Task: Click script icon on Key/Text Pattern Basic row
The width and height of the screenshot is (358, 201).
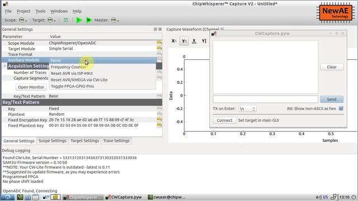Action: click(x=159, y=95)
